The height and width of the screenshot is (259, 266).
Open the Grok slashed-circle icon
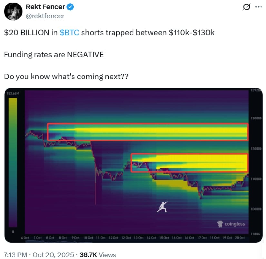coord(247,7)
